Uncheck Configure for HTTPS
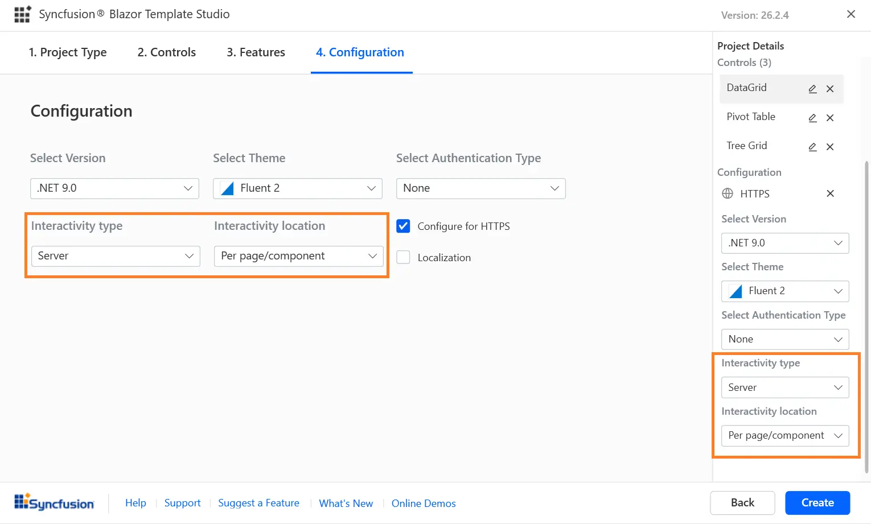Viewport: 871px width, 524px height. (403, 226)
